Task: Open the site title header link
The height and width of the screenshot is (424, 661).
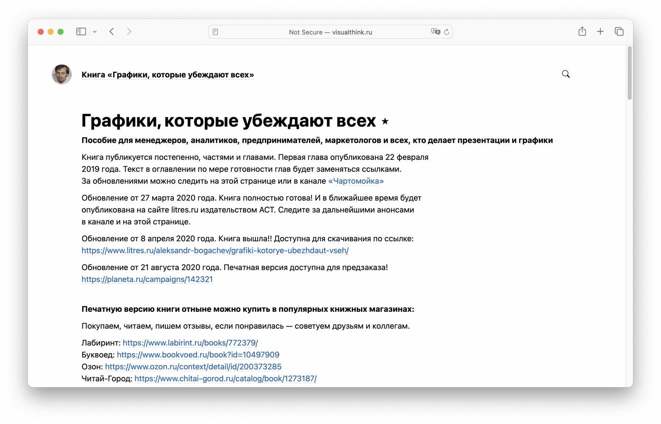Action: point(168,75)
